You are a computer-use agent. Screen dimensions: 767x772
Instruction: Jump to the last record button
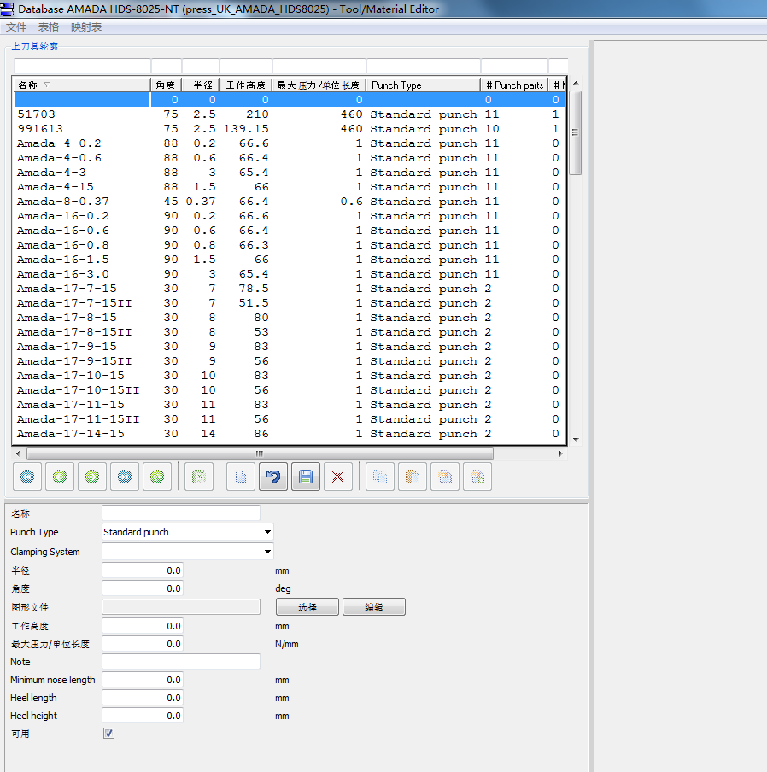click(125, 477)
